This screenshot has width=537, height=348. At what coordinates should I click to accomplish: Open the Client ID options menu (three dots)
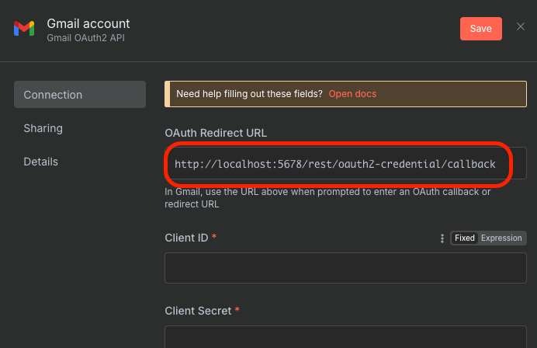[x=442, y=238]
